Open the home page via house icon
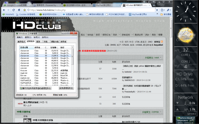The width and height of the screenshot is (199, 124). click(x=19, y=10)
